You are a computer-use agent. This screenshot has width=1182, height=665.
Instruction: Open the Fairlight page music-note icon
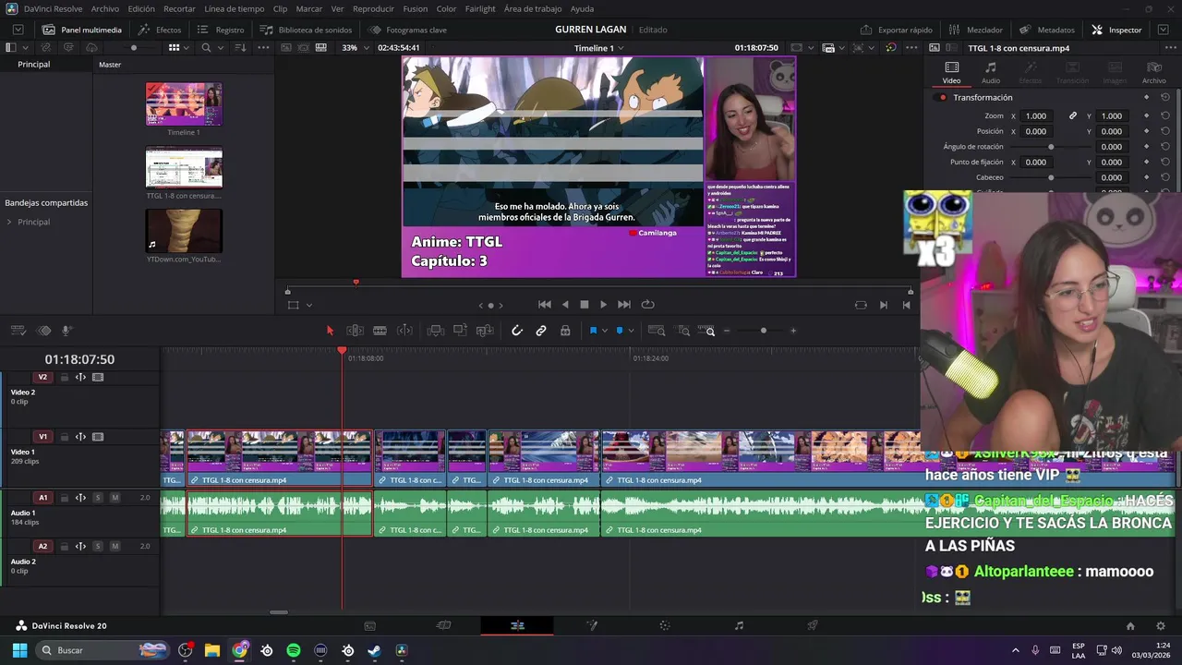pos(739,625)
